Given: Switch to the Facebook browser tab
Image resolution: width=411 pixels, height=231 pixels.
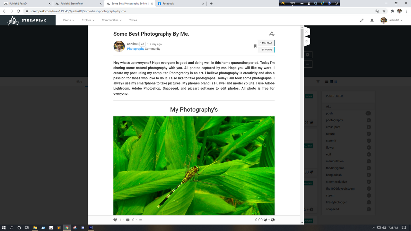Looking at the screenshot, I should click(x=180, y=4).
